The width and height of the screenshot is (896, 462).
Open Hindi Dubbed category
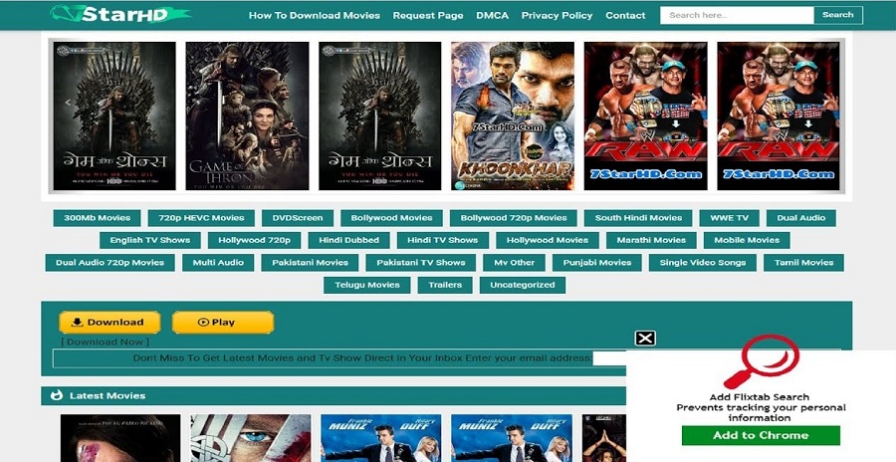pos(349,240)
